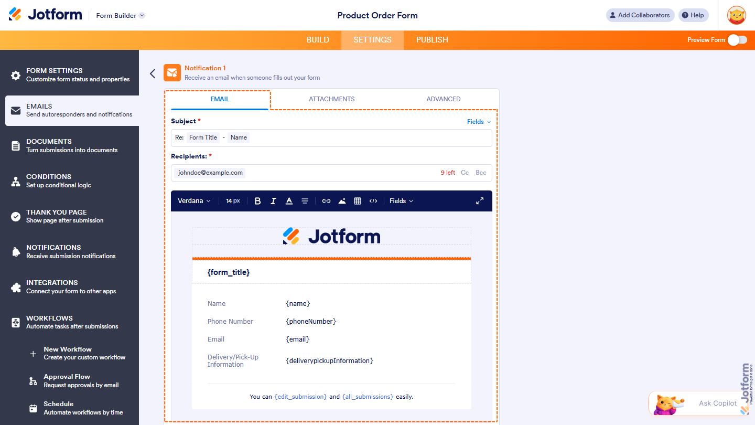Image resolution: width=755 pixels, height=425 pixels.
Task: Click the {phoneNumber} placeholder
Action: [x=311, y=322]
